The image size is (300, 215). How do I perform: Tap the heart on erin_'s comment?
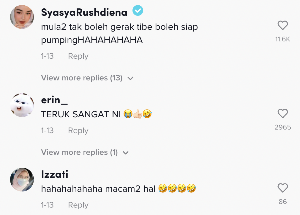(282, 113)
